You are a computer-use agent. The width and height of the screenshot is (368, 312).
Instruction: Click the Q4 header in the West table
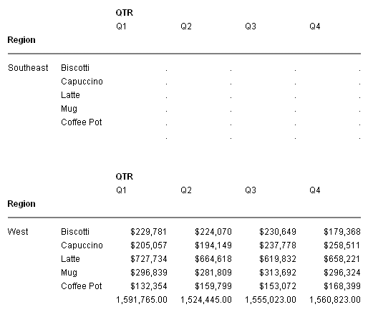click(x=315, y=190)
